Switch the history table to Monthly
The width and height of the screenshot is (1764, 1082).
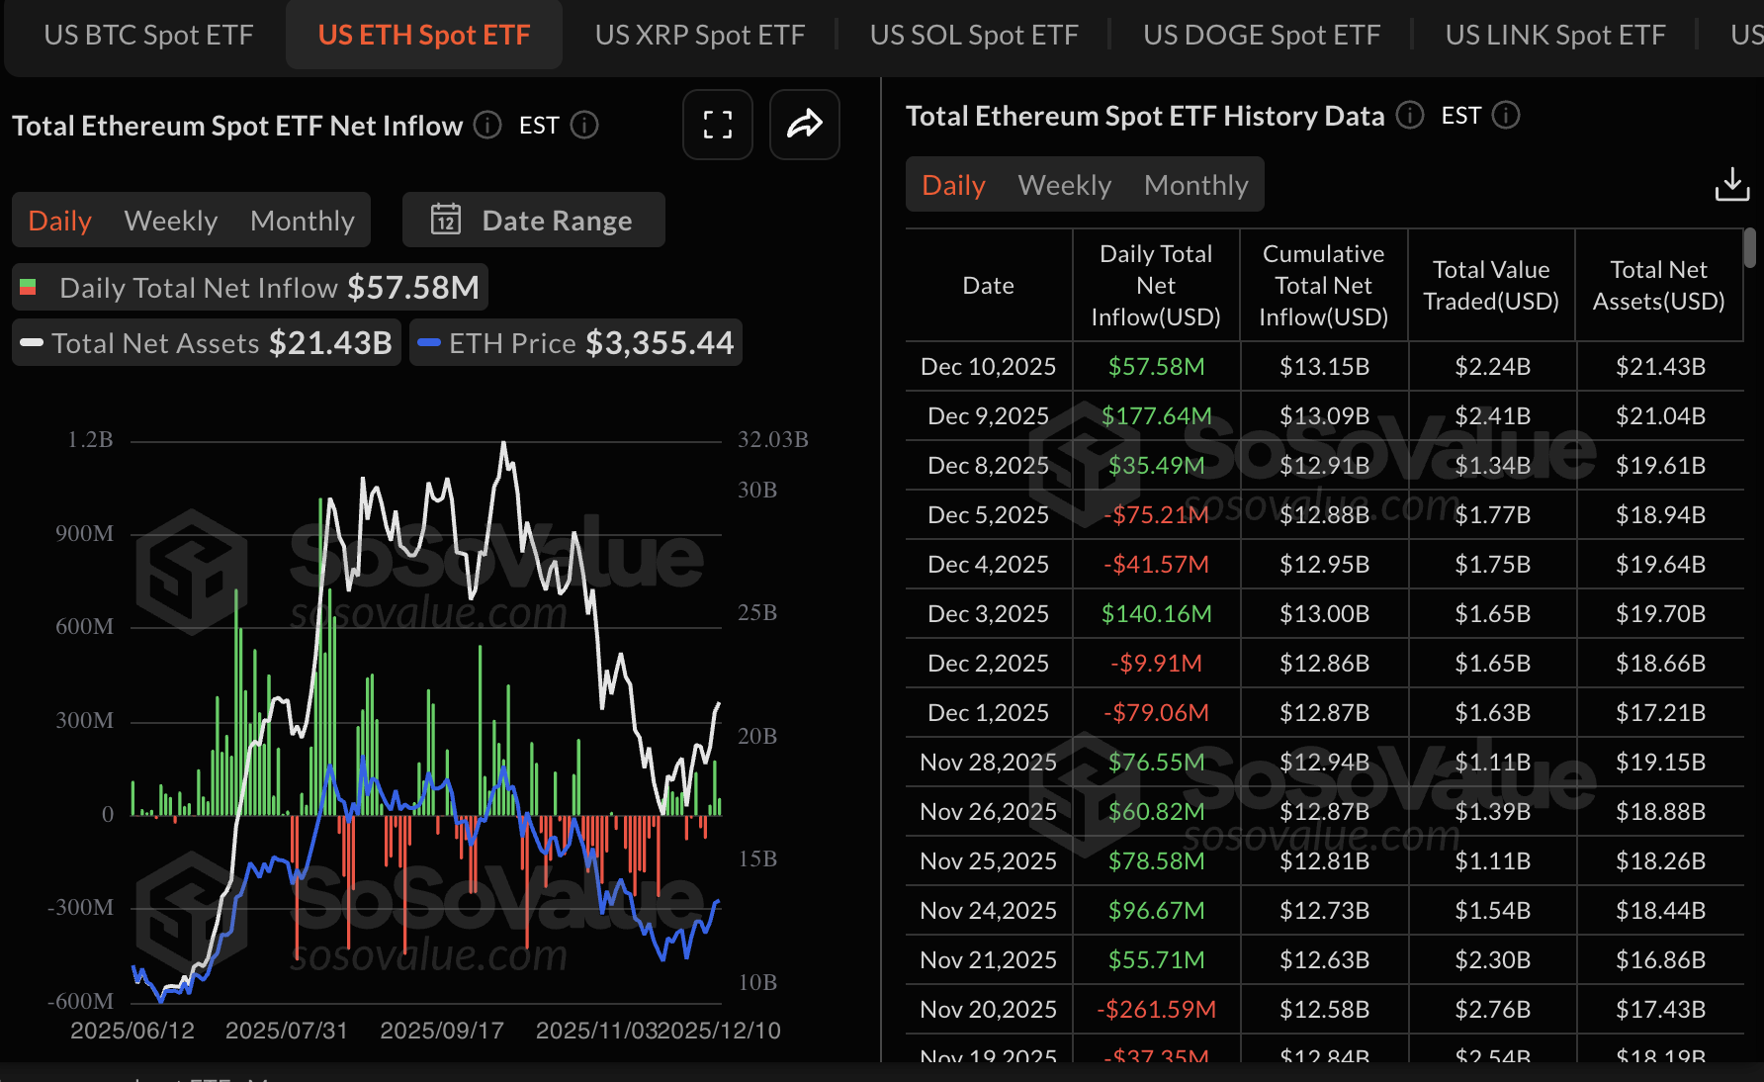tap(1195, 184)
